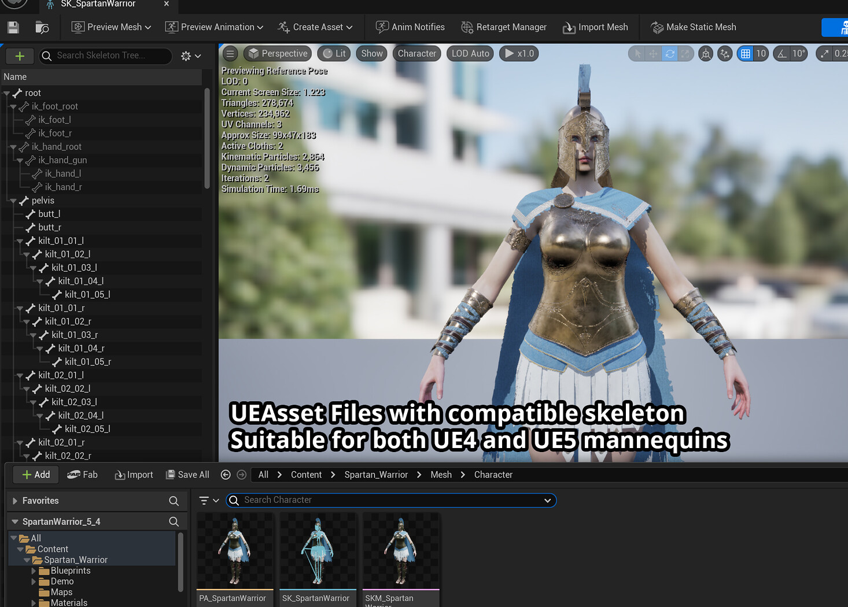Toggle scale snapping icon
848x607 pixels.
[x=825, y=54]
